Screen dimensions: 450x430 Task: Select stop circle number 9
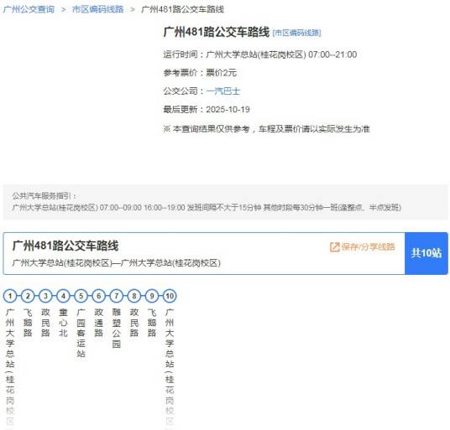pos(152,296)
